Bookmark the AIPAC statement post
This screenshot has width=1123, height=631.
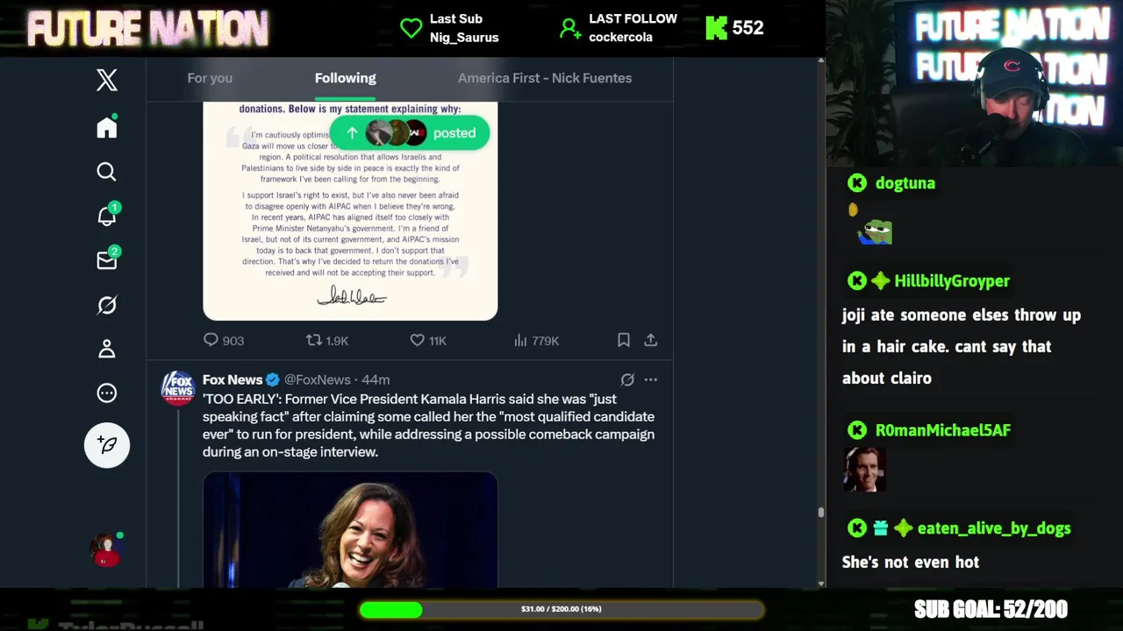click(623, 340)
